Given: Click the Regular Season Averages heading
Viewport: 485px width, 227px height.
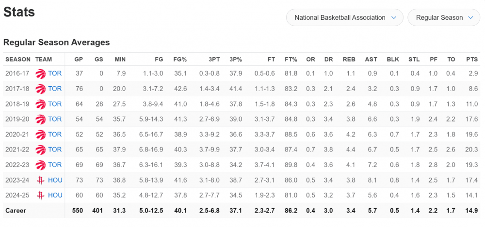Looking at the screenshot, I should click(x=56, y=43).
